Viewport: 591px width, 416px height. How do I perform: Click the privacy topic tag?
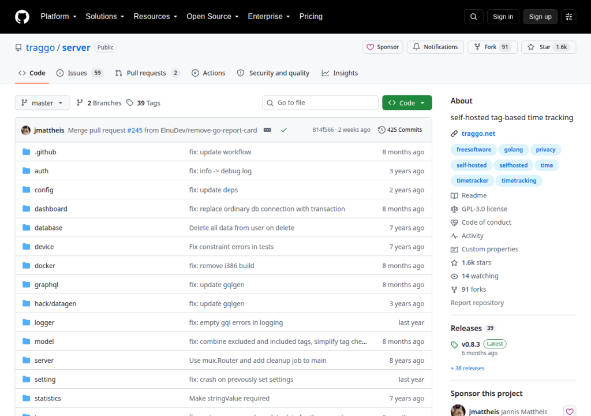pyautogui.click(x=545, y=150)
